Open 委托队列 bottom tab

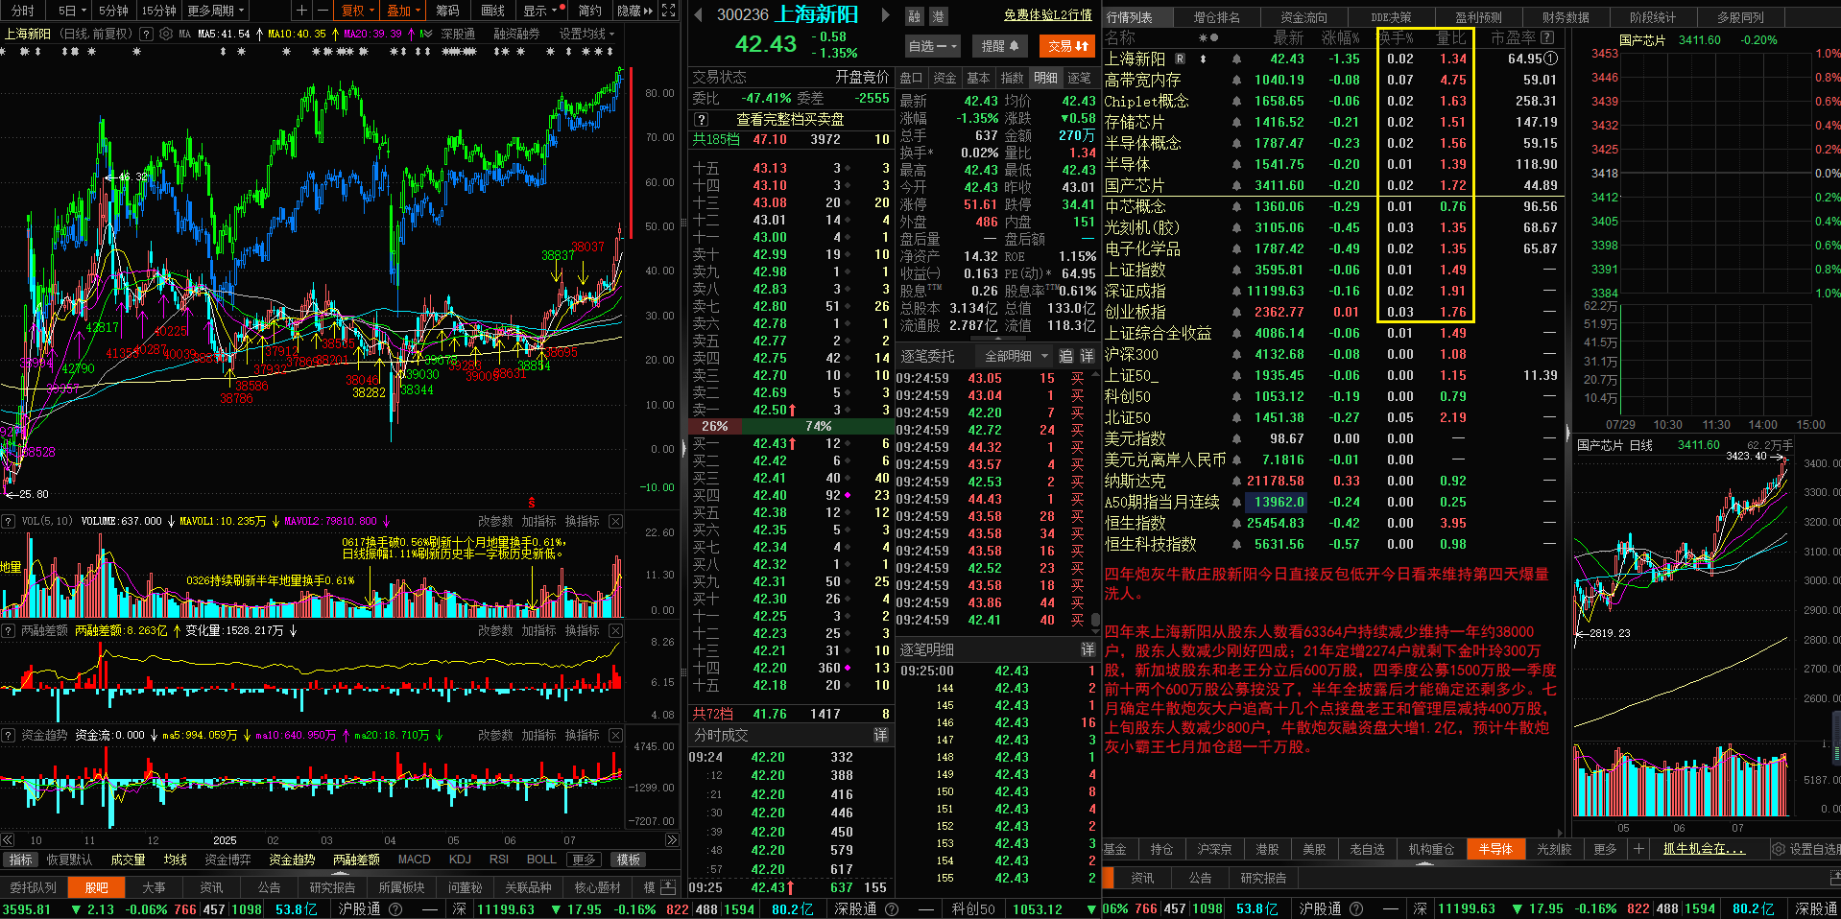pos(34,887)
